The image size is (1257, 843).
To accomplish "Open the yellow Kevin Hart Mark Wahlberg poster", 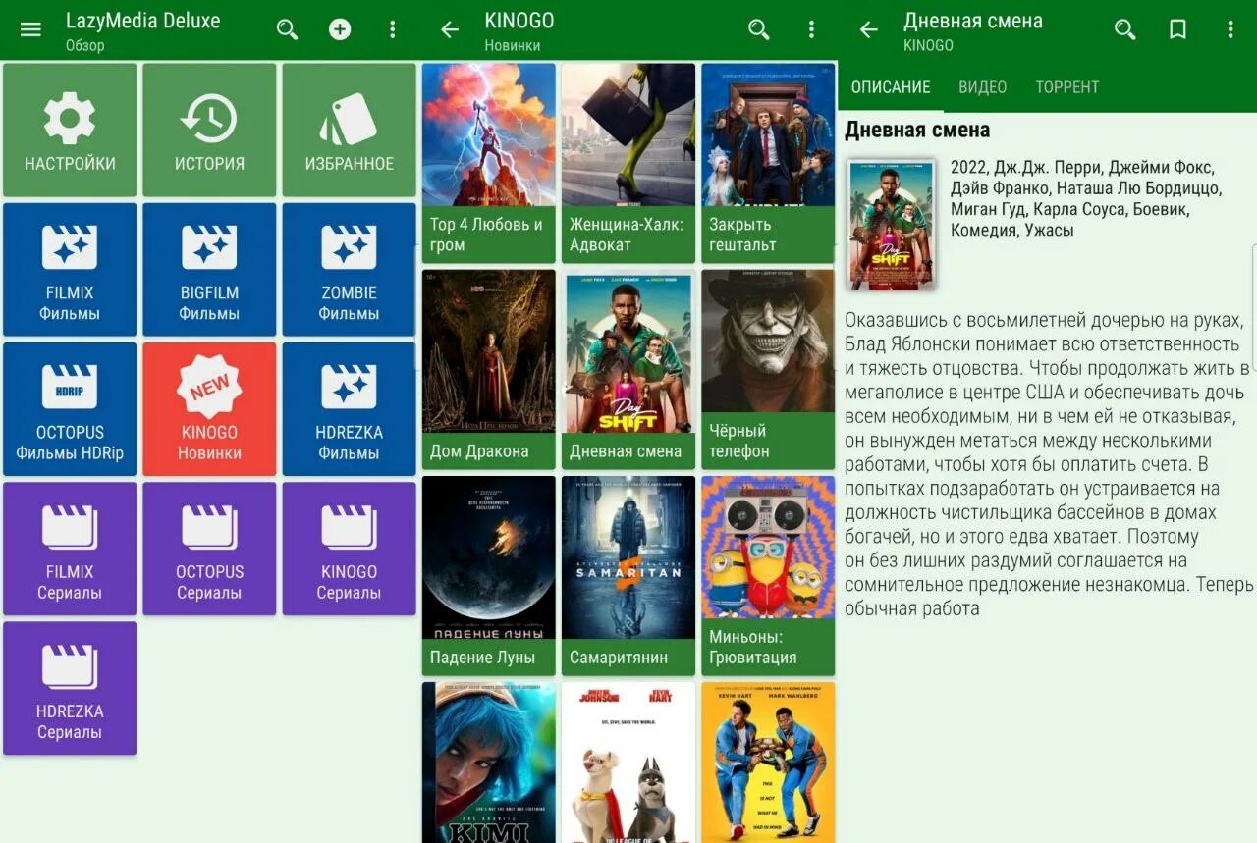I will (x=768, y=763).
